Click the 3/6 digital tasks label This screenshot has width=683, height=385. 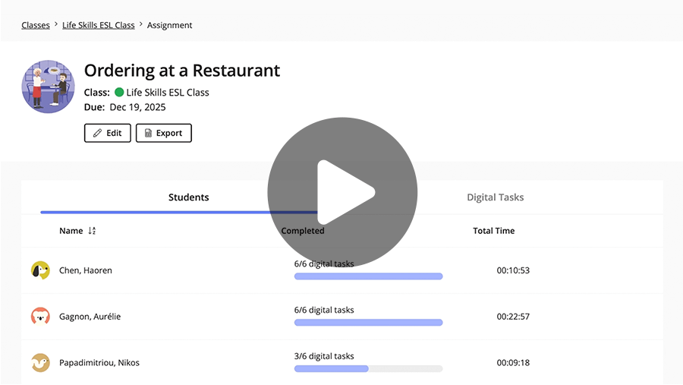click(324, 356)
